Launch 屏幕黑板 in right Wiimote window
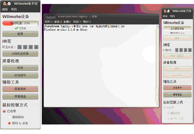This screenshot has width=194, height=134. tap(177, 88)
